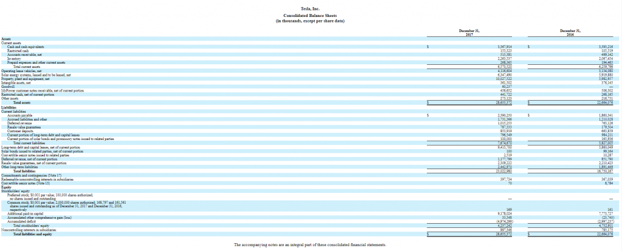Click the bold 'Equity' section heading

6,187
